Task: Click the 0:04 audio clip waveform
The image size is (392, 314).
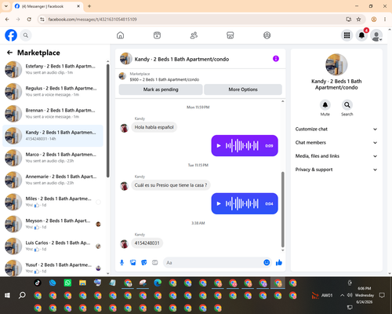Action: pyautogui.click(x=242, y=203)
